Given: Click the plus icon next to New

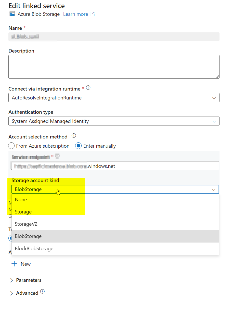Looking at the screenshot, I should (14, 264).
